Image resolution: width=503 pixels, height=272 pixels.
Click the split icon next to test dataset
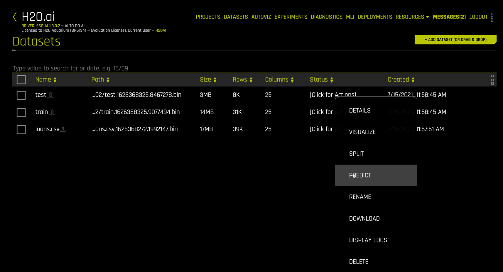[x=50, y=95]
